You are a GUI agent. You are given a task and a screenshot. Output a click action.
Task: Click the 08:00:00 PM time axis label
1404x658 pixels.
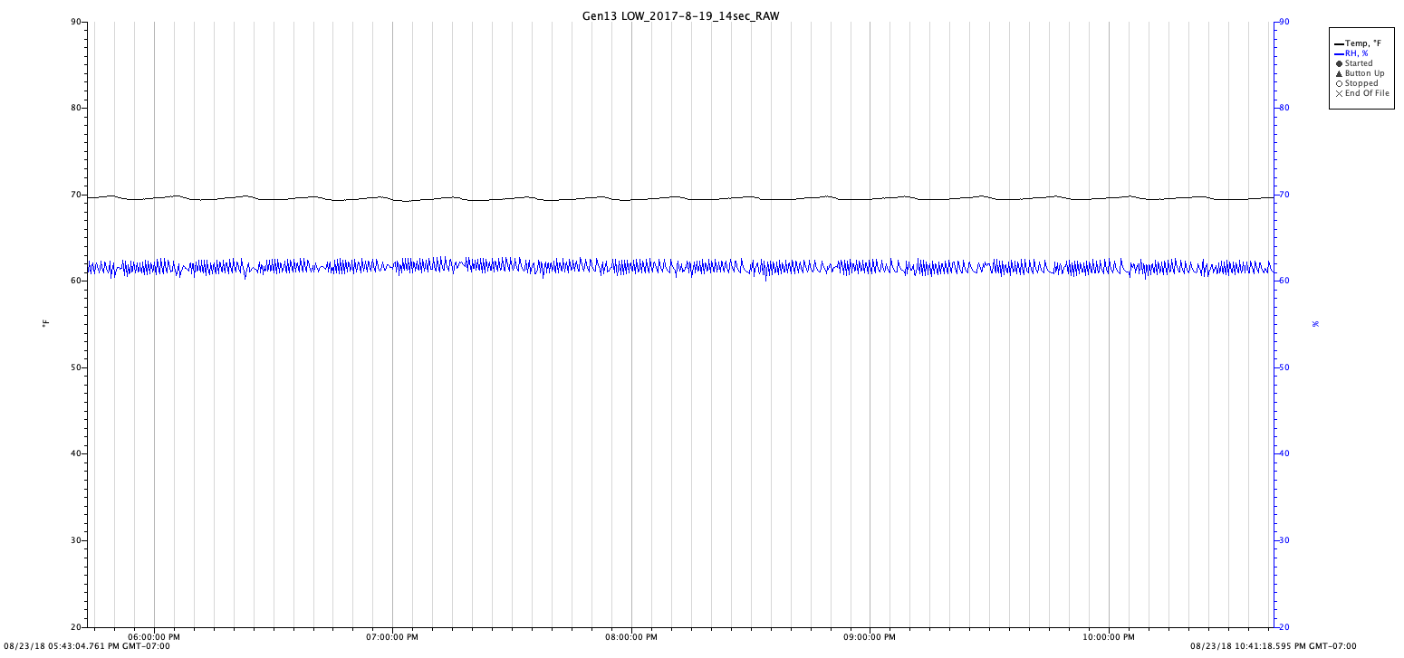tap(631, 637)
